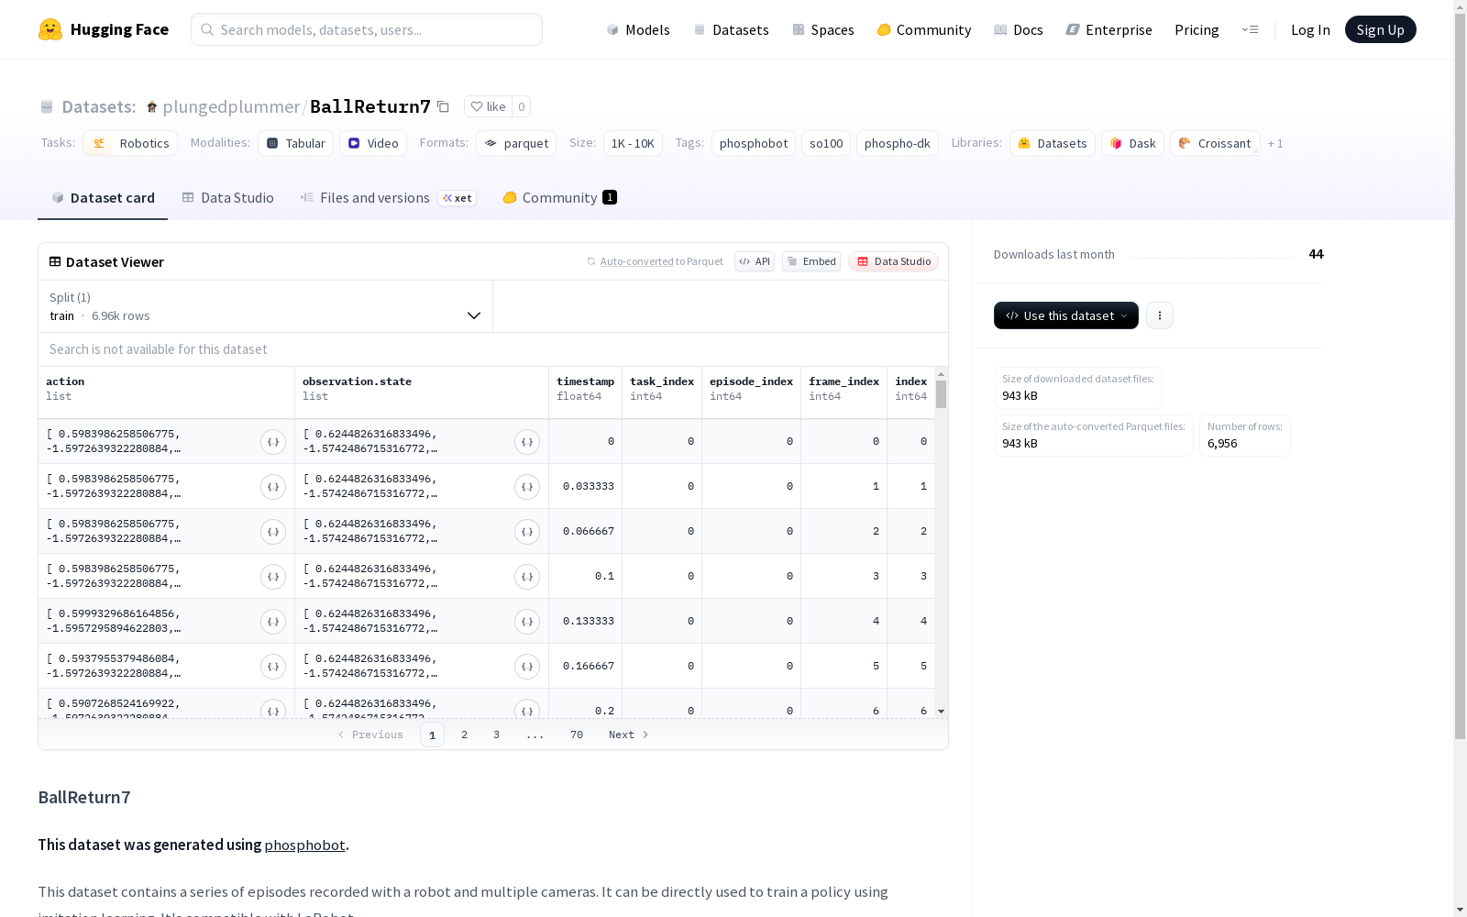Image resolution: width=1467 pixels, height=917 pixels.
Task: Expand action cell in timestamp 0.166667 row
Action: 273,667
